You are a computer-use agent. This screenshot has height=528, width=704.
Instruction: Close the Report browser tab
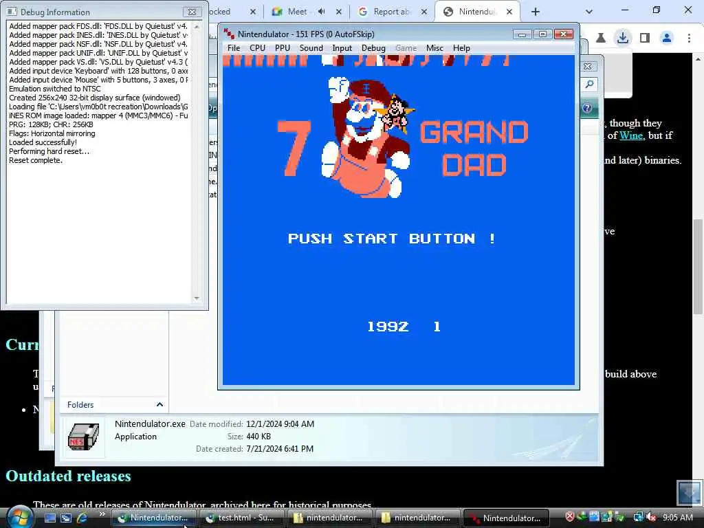click(x=424, y=12)
